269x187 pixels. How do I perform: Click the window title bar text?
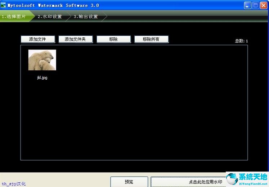(53, 5)
